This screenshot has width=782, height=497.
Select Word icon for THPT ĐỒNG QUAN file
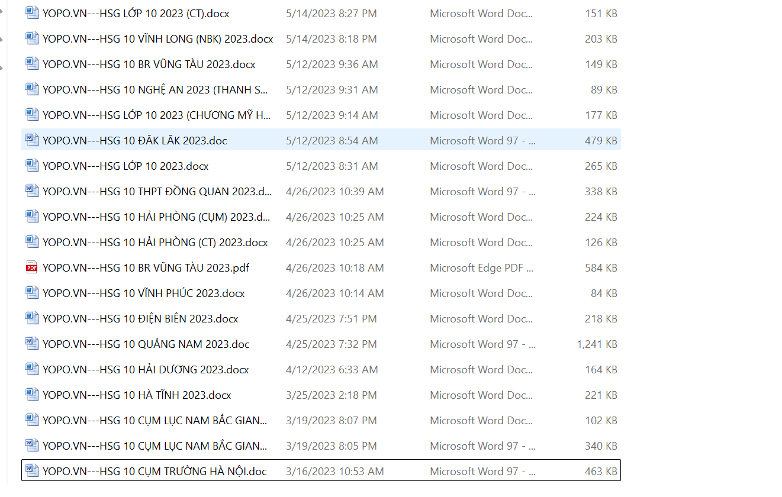click(x=32, y=192)
